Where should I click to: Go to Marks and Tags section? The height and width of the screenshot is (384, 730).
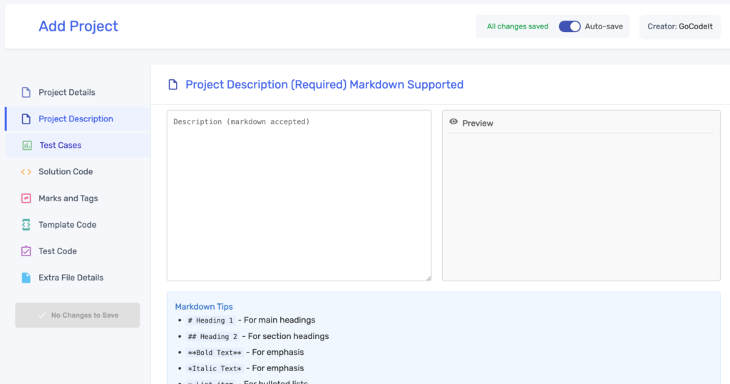[x=68, y=198]
